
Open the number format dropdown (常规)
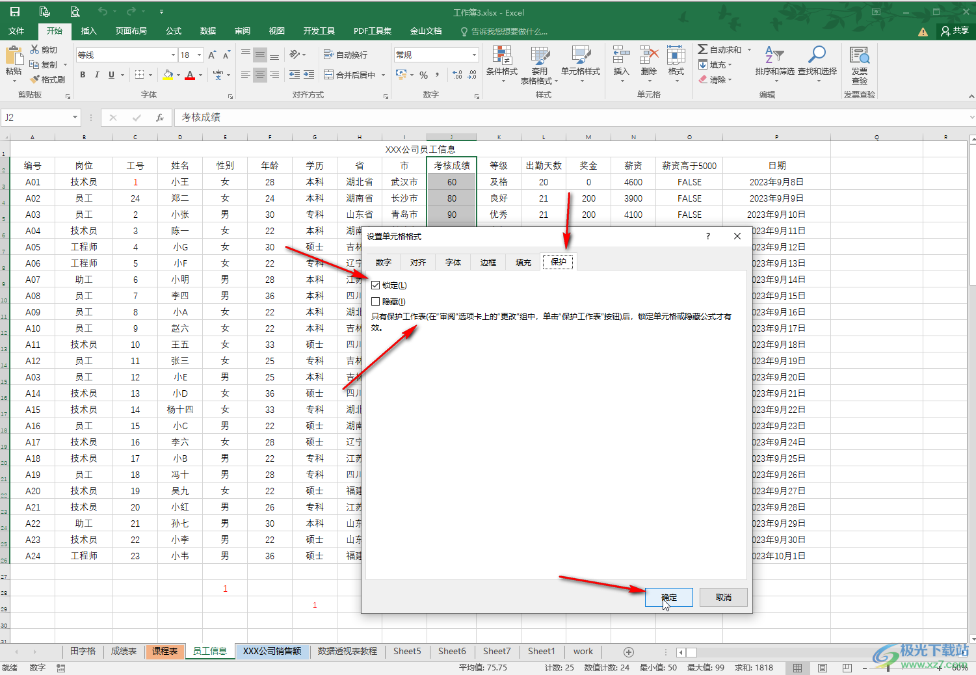point(474,55)
